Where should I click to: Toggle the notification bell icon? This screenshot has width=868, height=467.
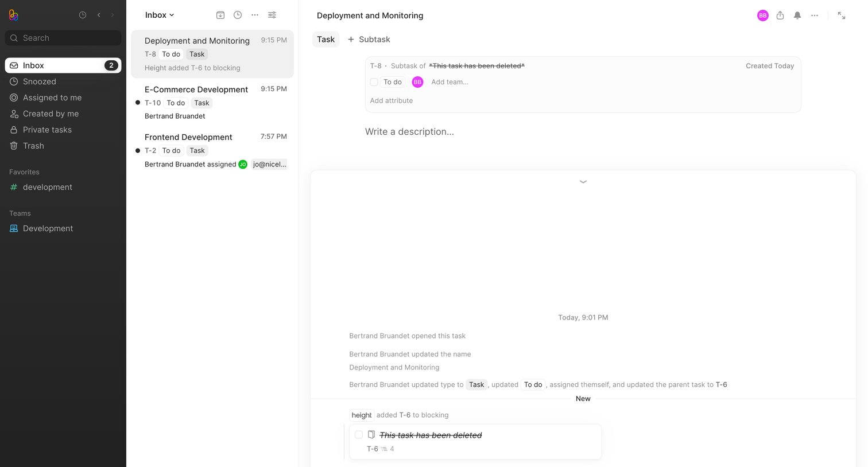(797, 15)
